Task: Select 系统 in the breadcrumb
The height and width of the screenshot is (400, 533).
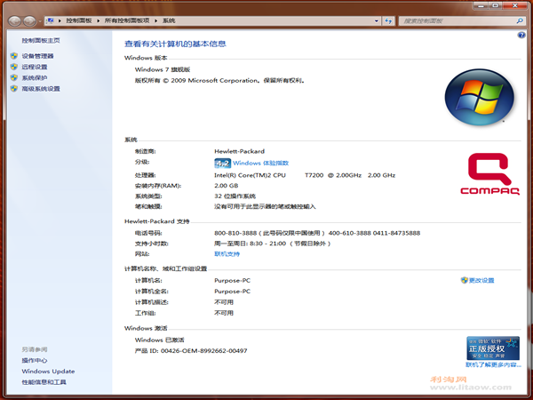Action: click(169, 20)
